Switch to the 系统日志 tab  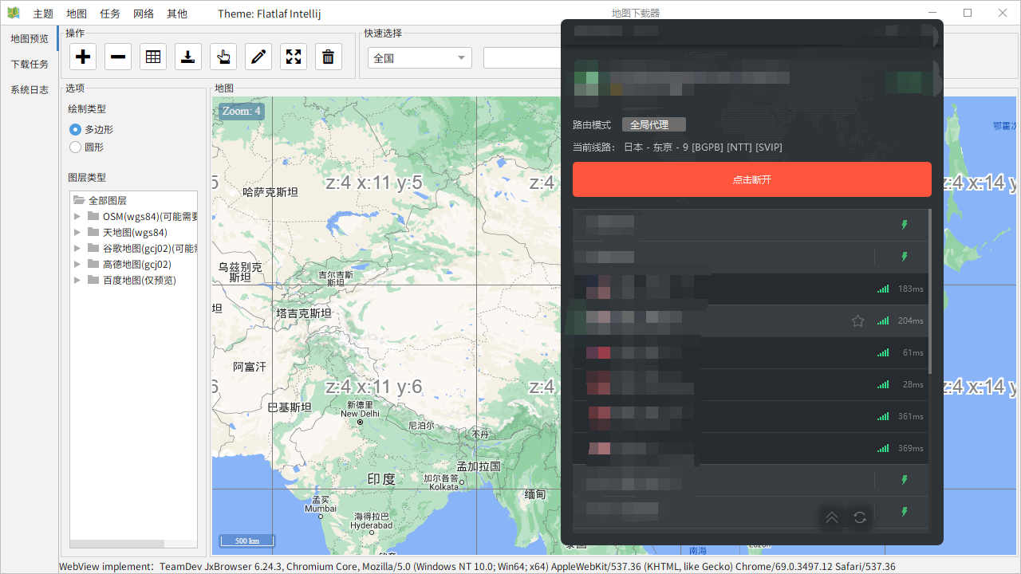29,90
